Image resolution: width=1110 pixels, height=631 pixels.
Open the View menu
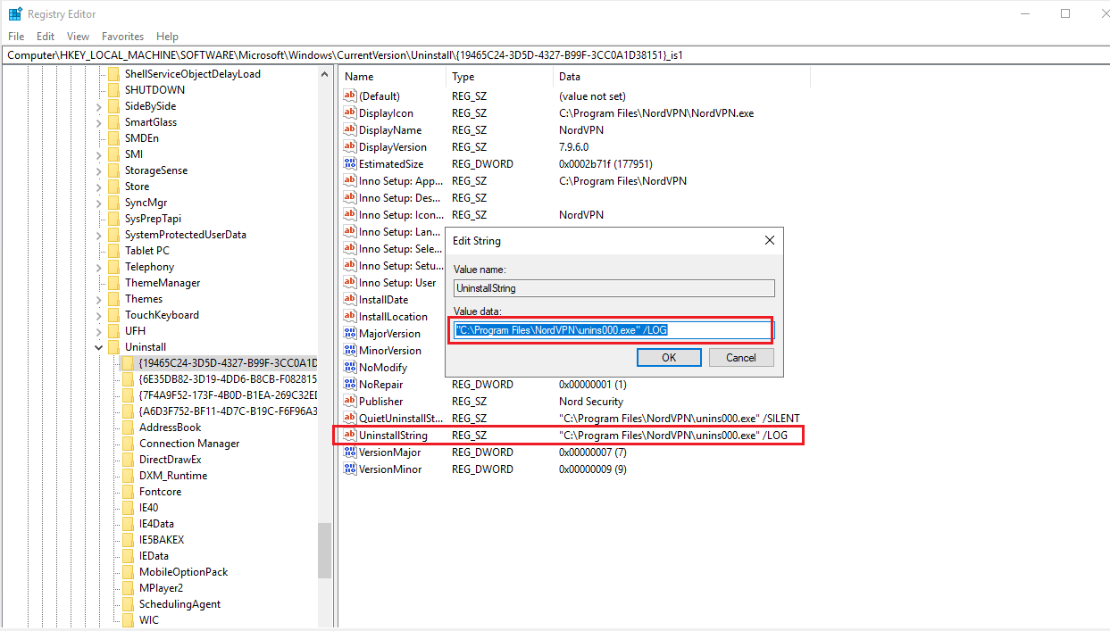click(x=79, y=37)
